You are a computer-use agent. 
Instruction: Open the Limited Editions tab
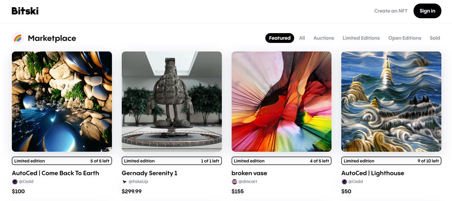[361, 38]
